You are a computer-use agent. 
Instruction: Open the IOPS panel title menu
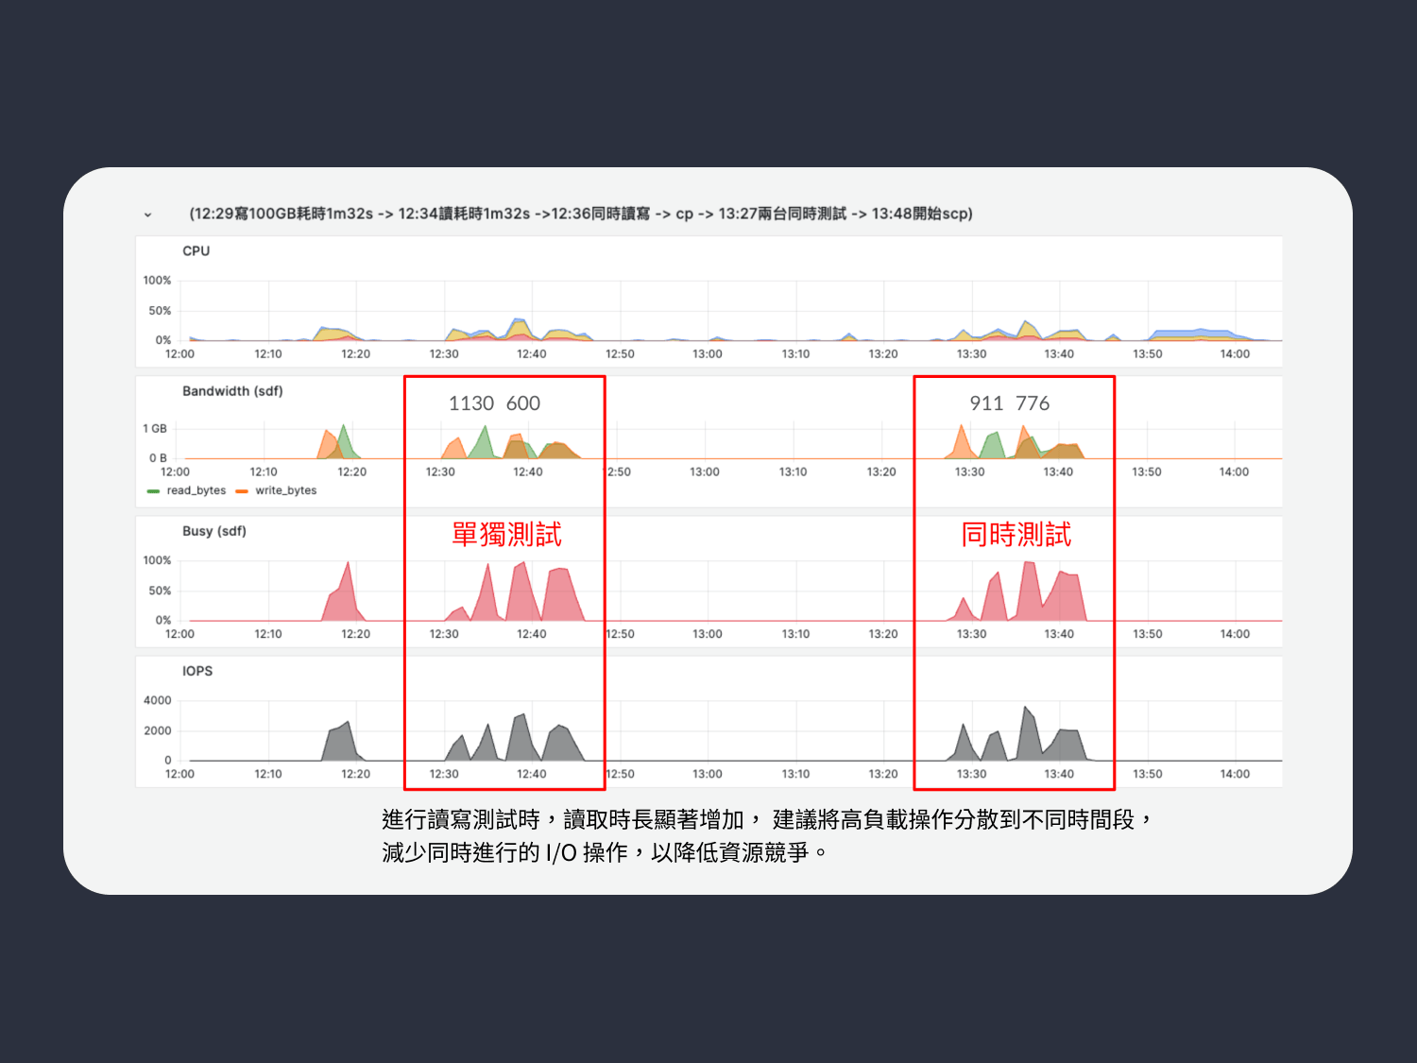[x=197, y=671]
